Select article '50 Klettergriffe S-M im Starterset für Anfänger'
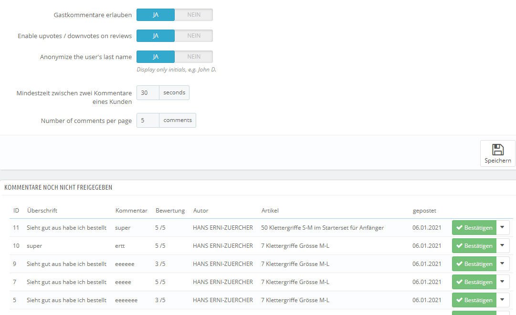Screen dimensions: 516x315 (x=323, y=228)
